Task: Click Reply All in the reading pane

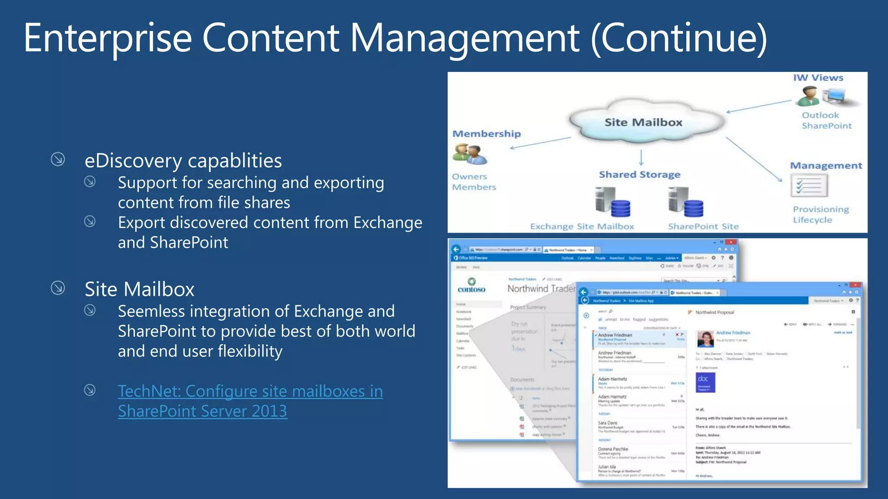Action: tap(812, 324)
